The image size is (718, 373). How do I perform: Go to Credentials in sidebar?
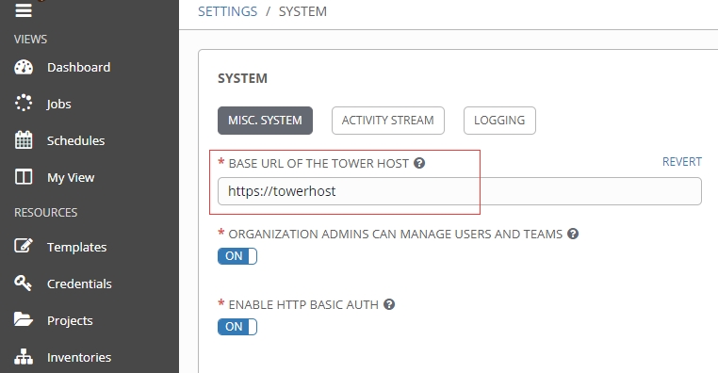pos(79,284)
